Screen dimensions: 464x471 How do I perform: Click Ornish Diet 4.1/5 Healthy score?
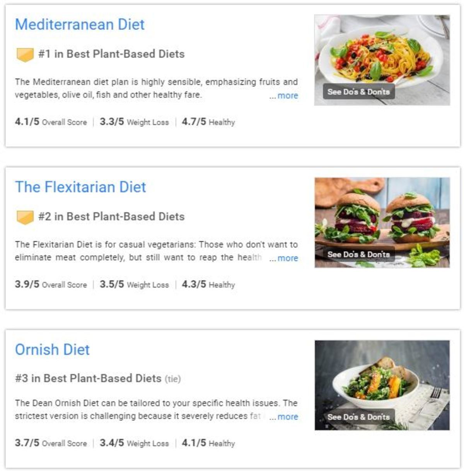[x=208, y=443]
